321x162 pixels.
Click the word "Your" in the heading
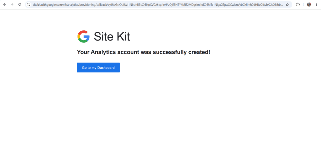point(83,52)
